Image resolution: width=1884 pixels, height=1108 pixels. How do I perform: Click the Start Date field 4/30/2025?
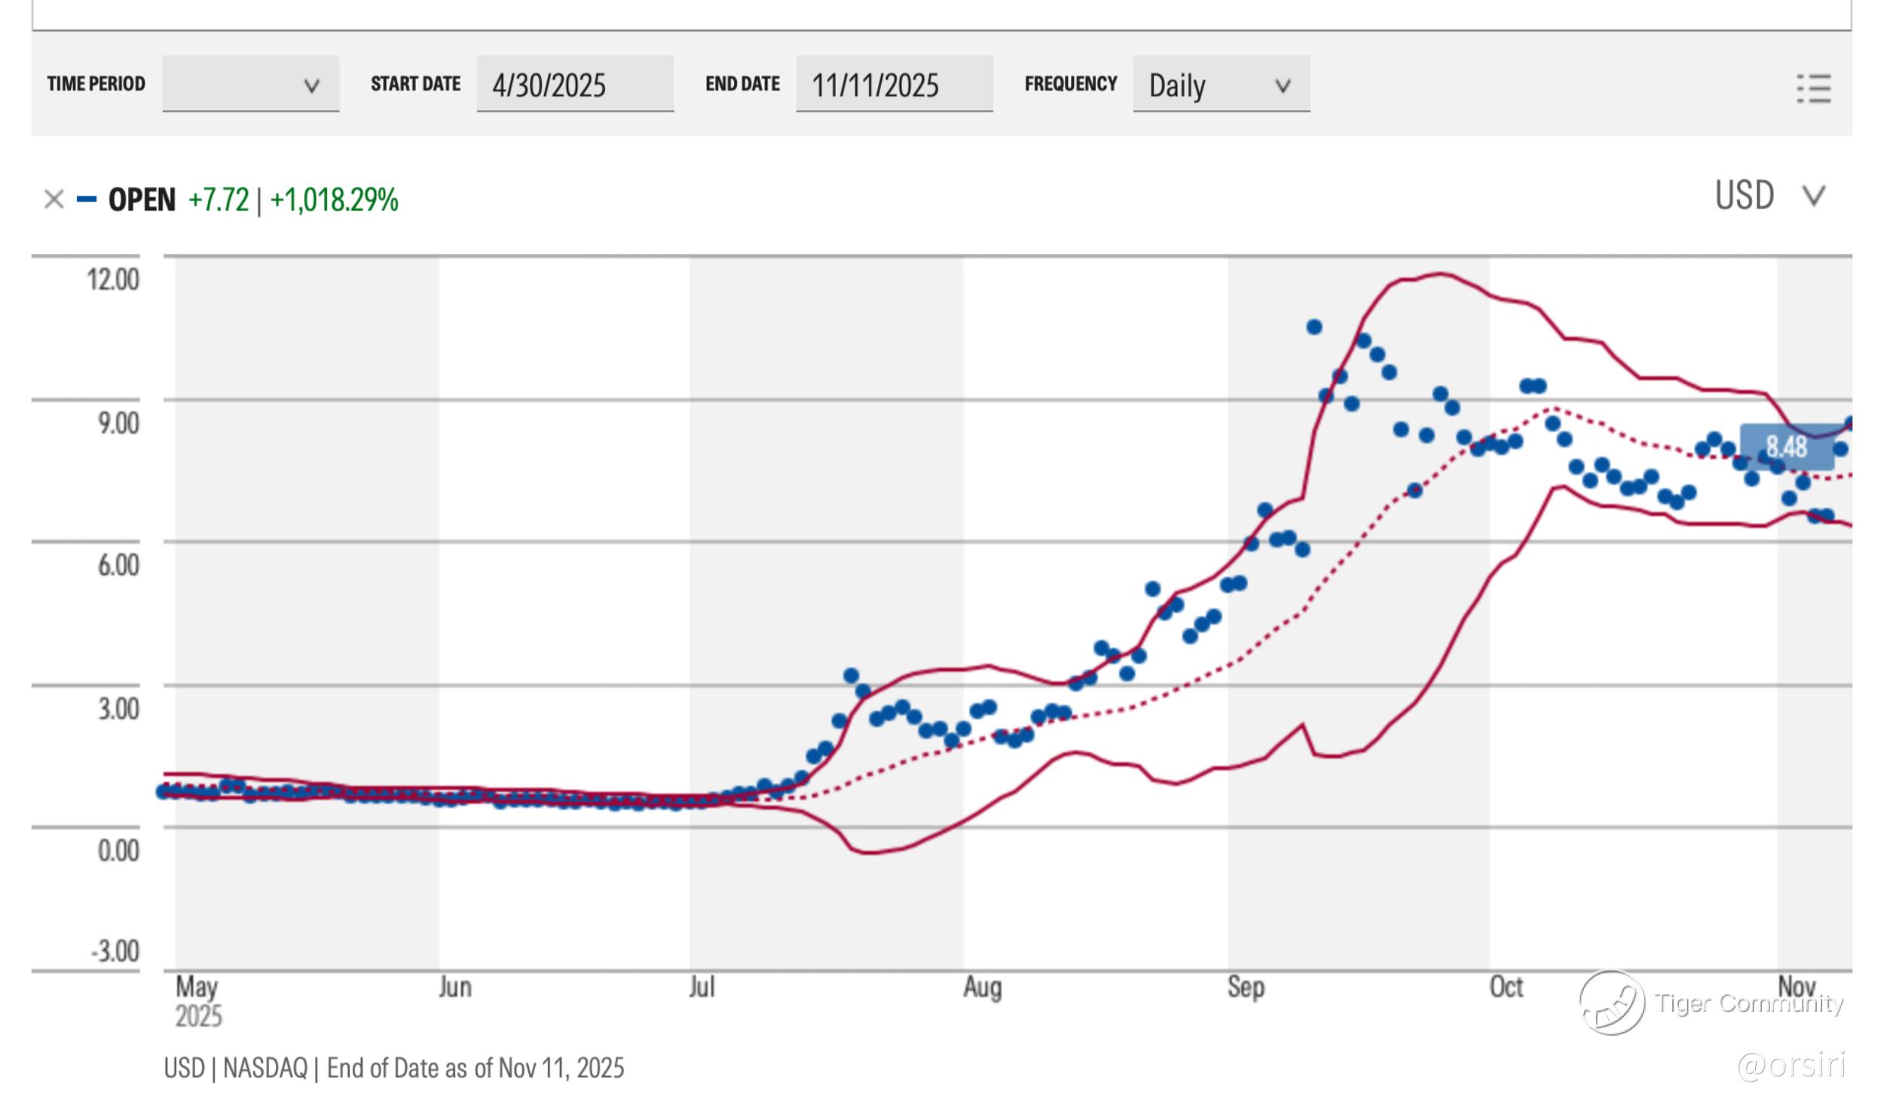[574, 84]
